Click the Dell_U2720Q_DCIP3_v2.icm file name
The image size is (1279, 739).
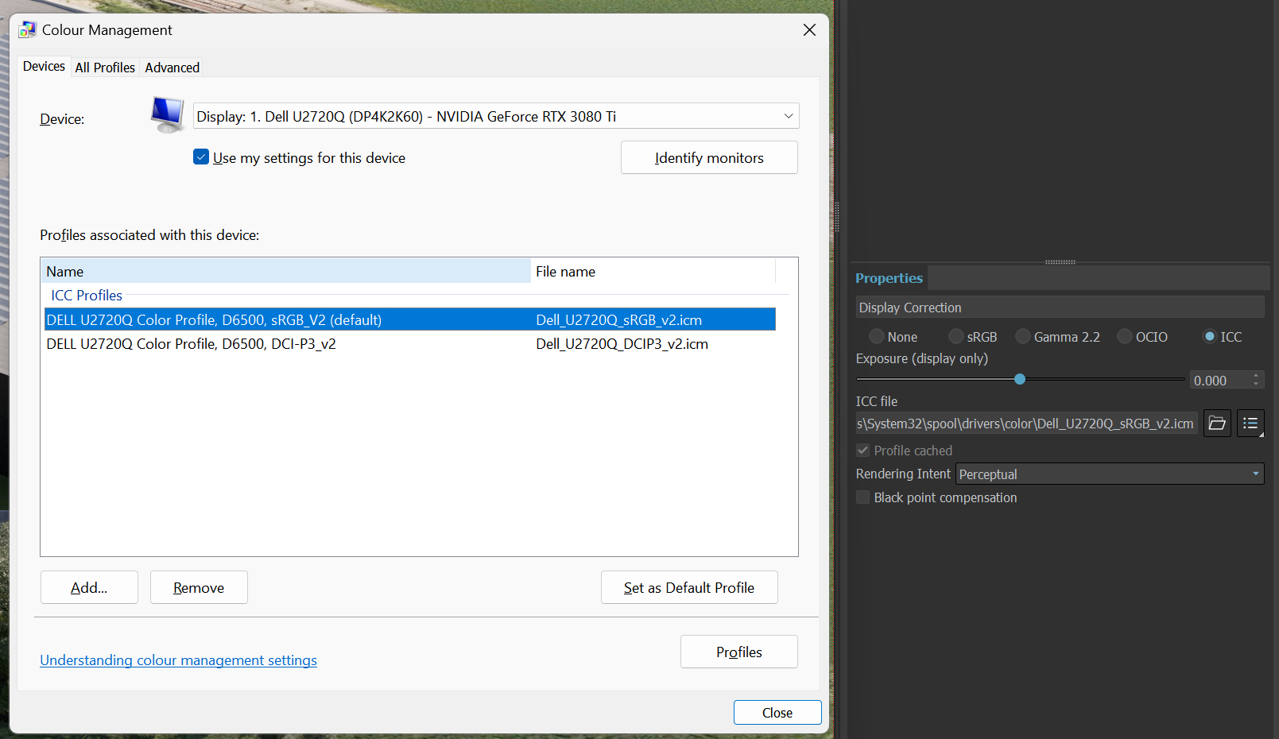pyautogui.click(x=622, y=343)
